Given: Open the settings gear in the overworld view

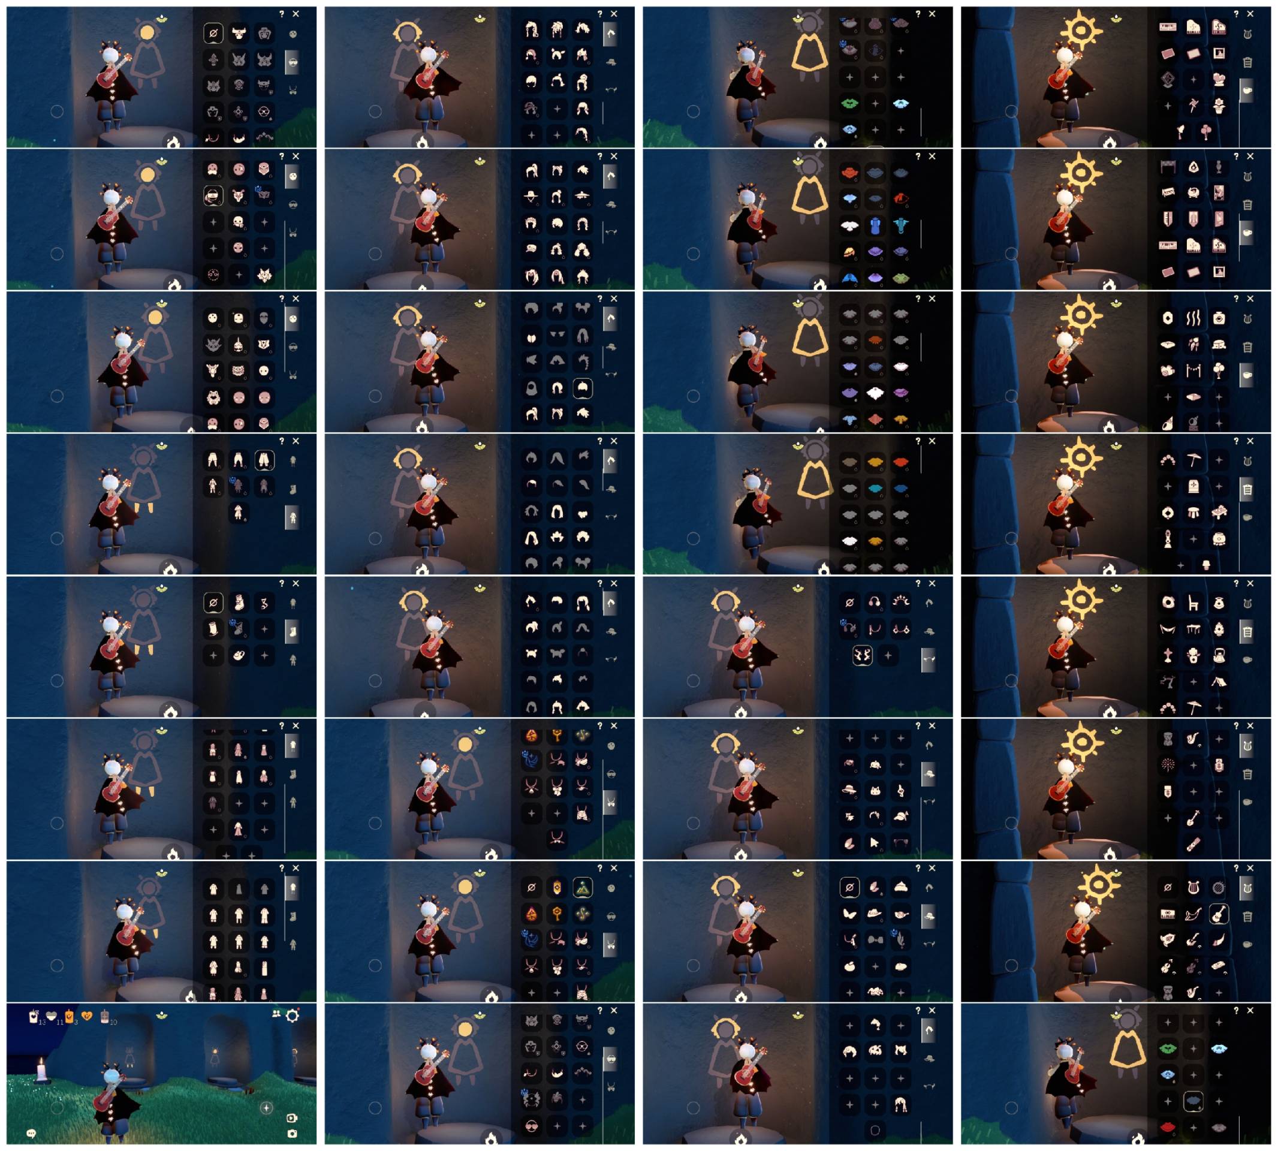Looking at the screenshot, I should coord(292,1016).
